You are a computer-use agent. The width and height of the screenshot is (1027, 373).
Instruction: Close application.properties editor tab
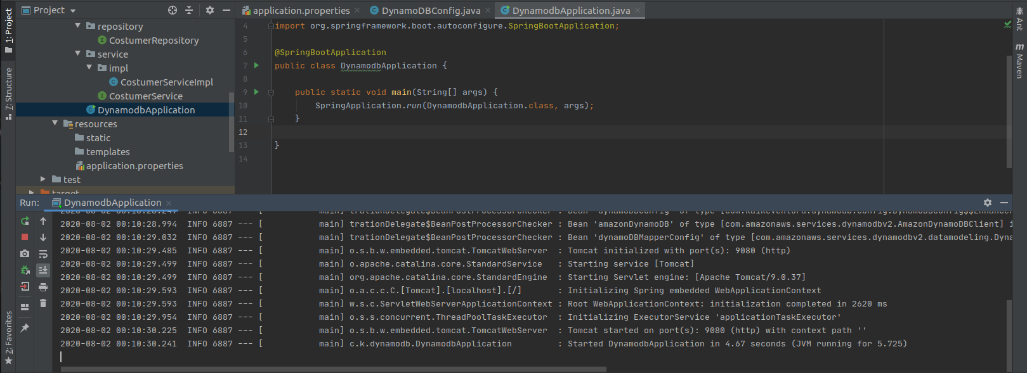click(357, 10)
